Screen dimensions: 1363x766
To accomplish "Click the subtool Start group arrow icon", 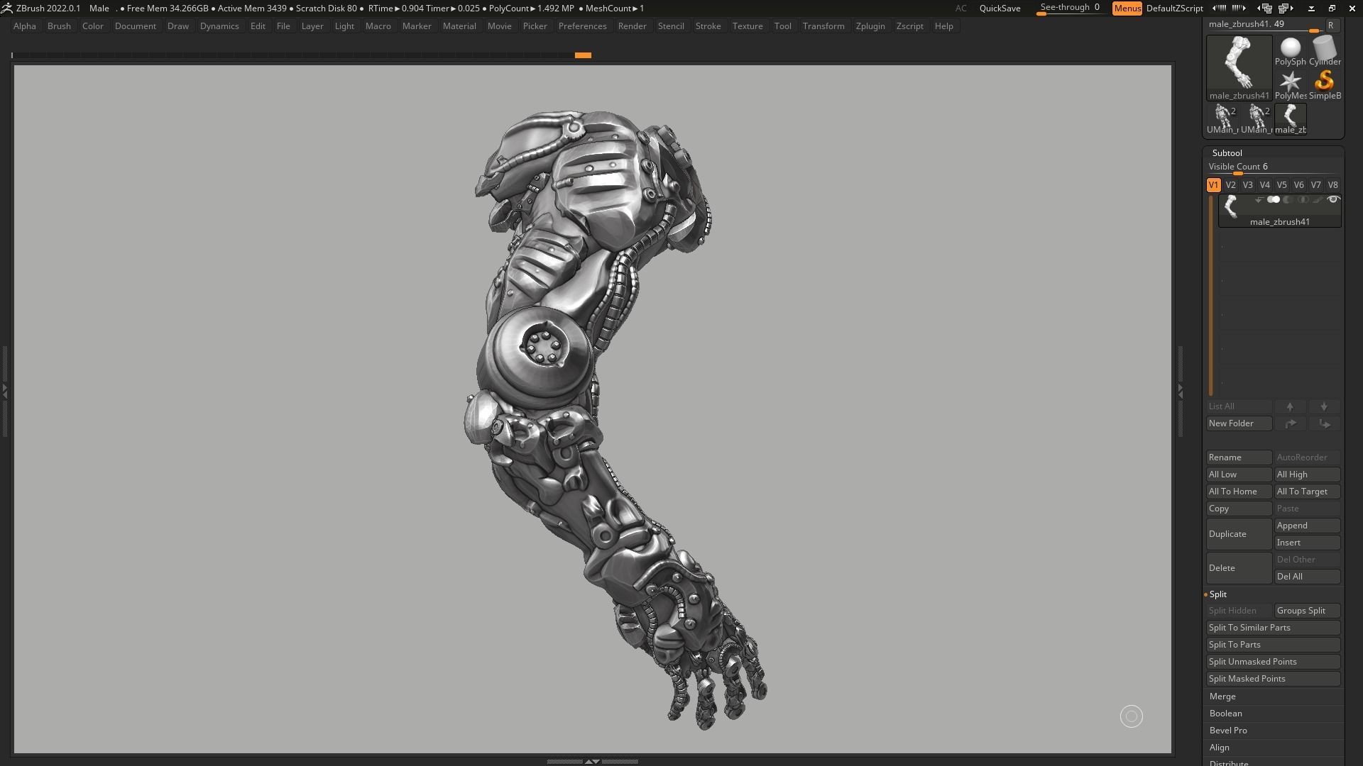I will pos(1259,200).
